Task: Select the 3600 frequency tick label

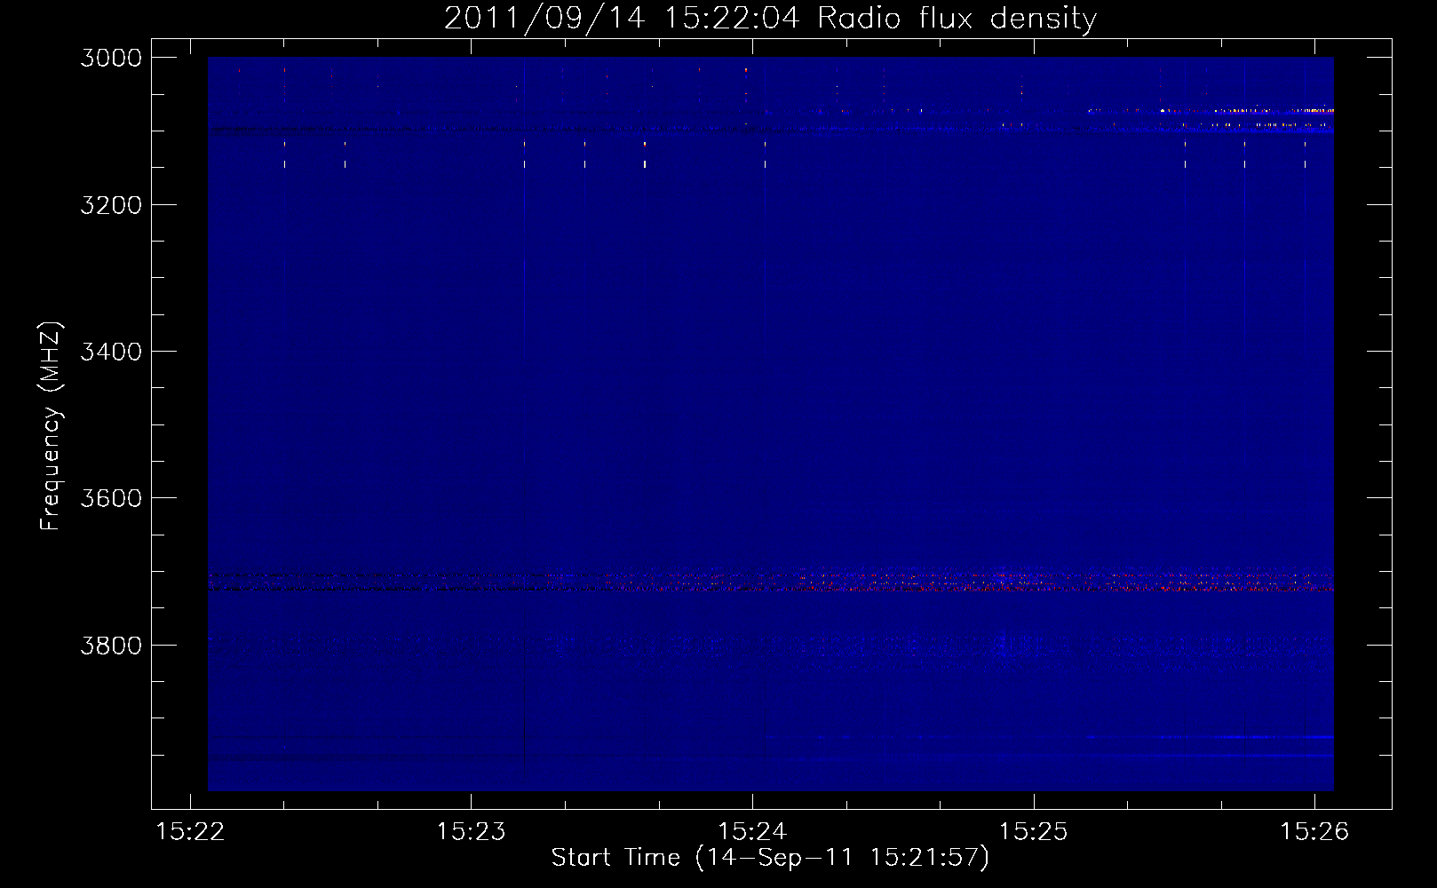Action: pos(111,498)
